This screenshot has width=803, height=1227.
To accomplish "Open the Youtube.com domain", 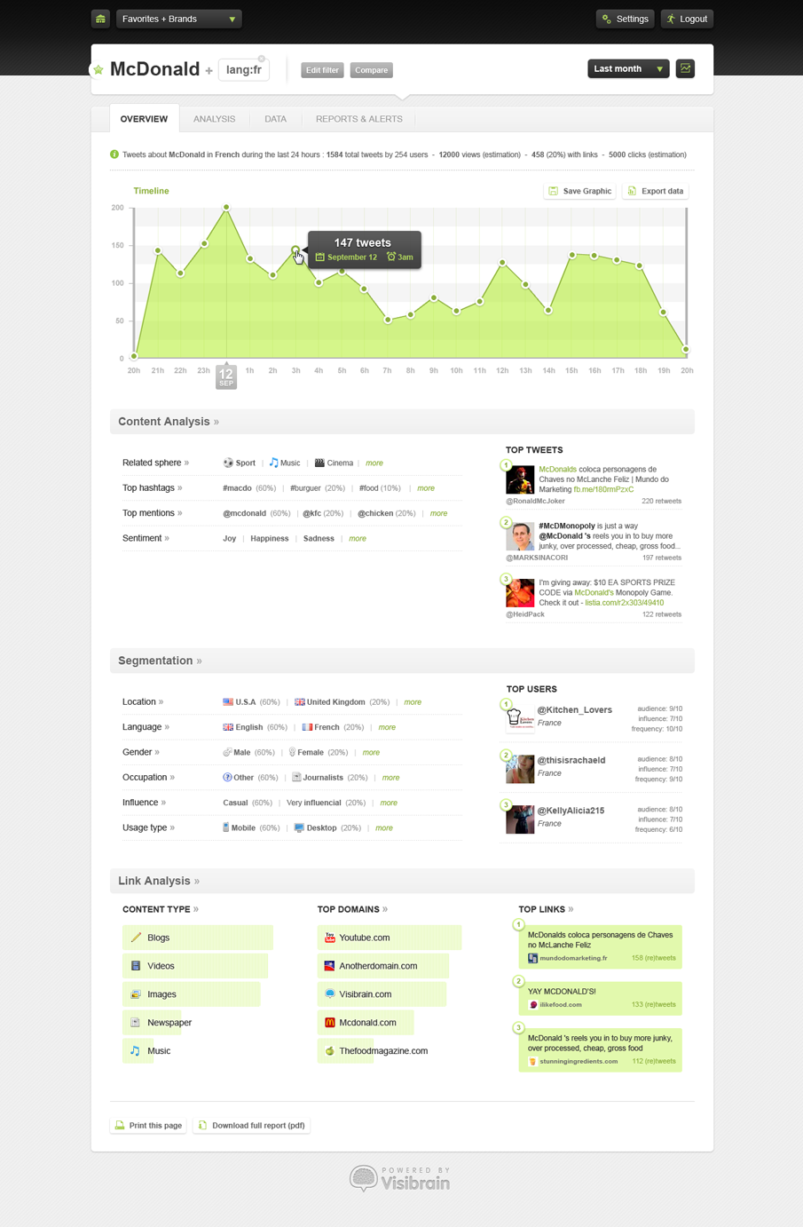I will [x=390, y=938].
